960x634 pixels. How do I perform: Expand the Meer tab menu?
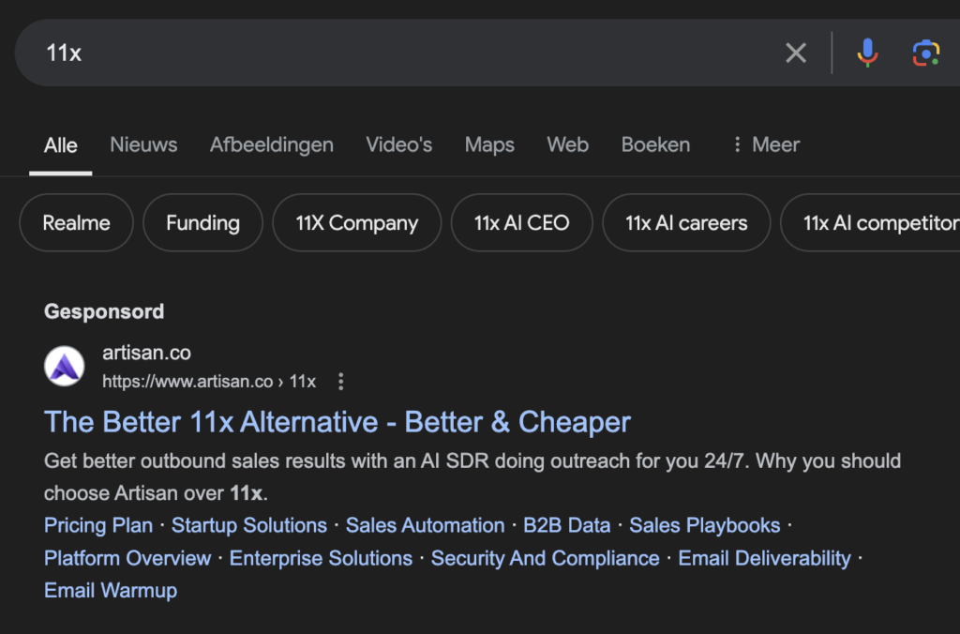click(766, 144)
